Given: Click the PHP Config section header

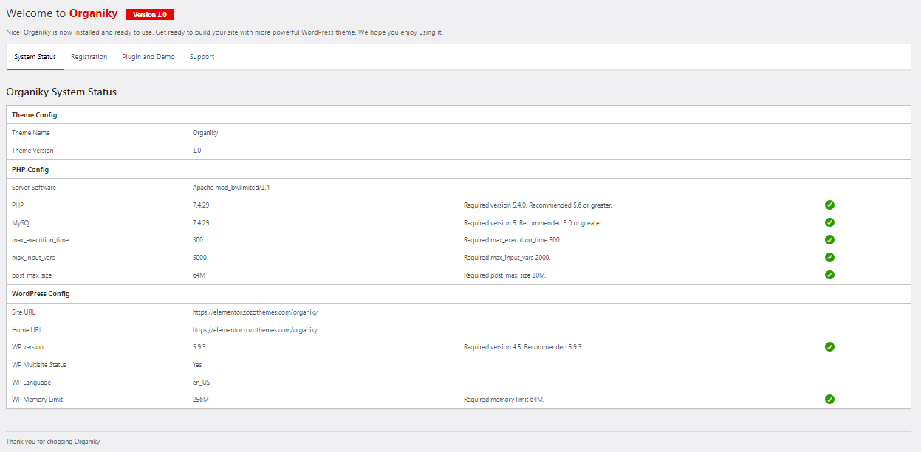Looking at the screenshot, I should point(30,170).
